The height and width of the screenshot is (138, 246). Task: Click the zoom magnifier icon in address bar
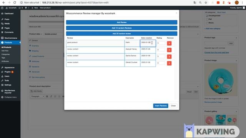[x=200, y=3]
